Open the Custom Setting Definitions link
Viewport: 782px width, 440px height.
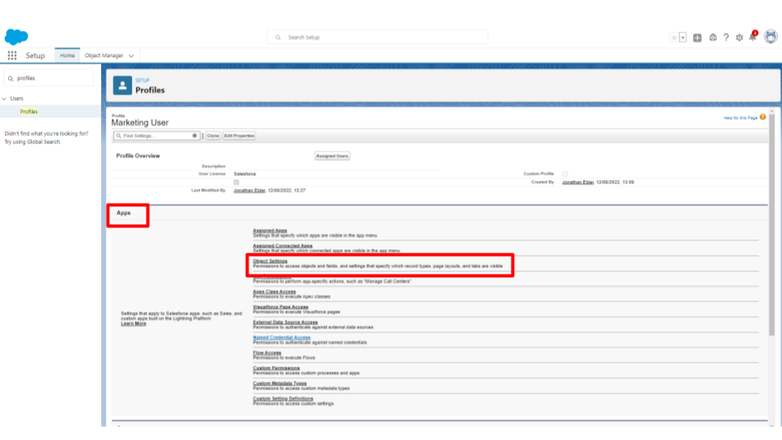click(283, 398)
